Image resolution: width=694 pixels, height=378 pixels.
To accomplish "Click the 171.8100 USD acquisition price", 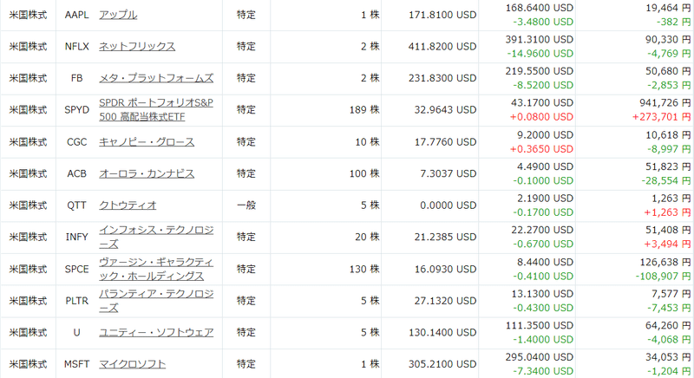I will click(442, 15).
